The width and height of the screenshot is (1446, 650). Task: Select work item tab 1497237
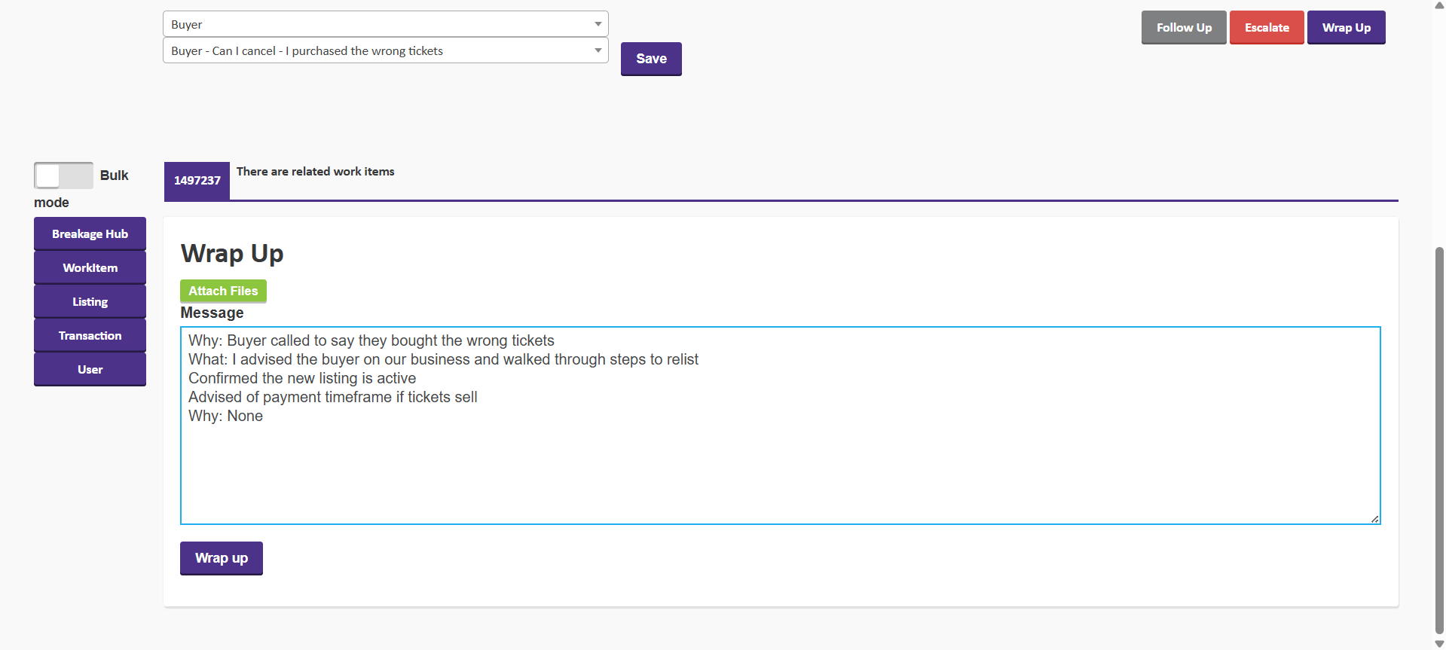197,181
